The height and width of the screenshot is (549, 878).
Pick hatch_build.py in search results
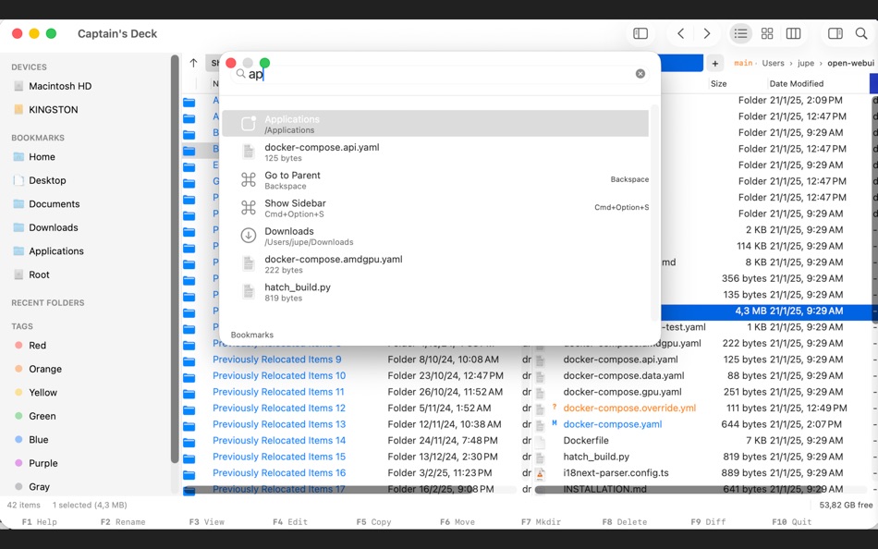pos(435,292)
